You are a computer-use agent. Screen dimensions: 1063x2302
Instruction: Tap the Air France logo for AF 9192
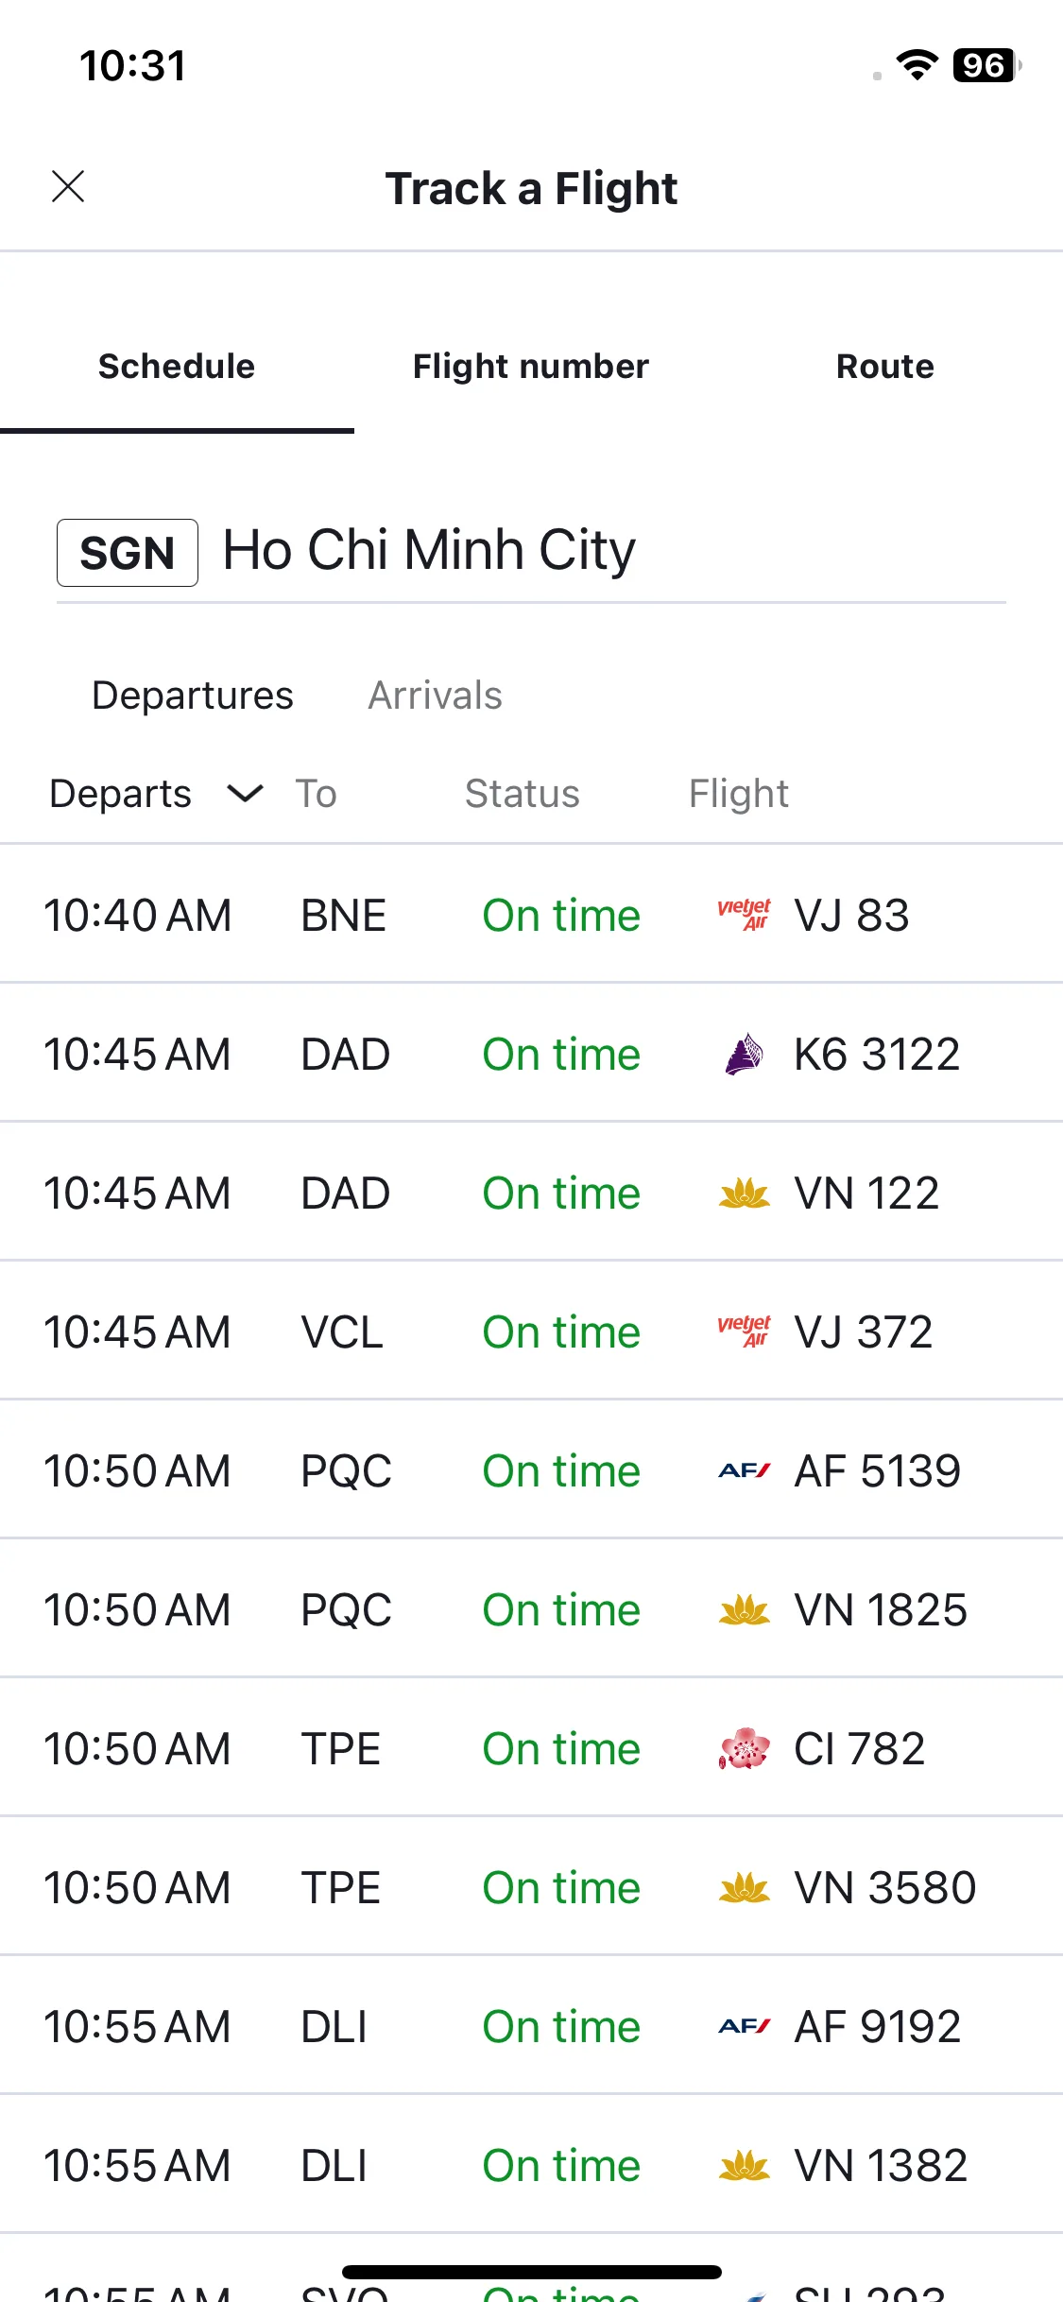point(744,2026)
